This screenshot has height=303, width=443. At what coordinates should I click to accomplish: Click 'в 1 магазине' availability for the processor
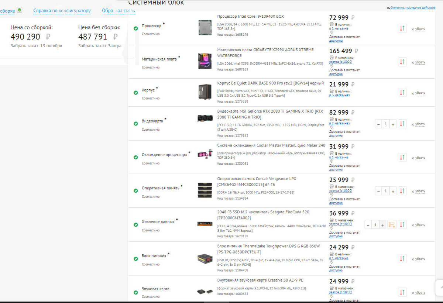[339, 28]
